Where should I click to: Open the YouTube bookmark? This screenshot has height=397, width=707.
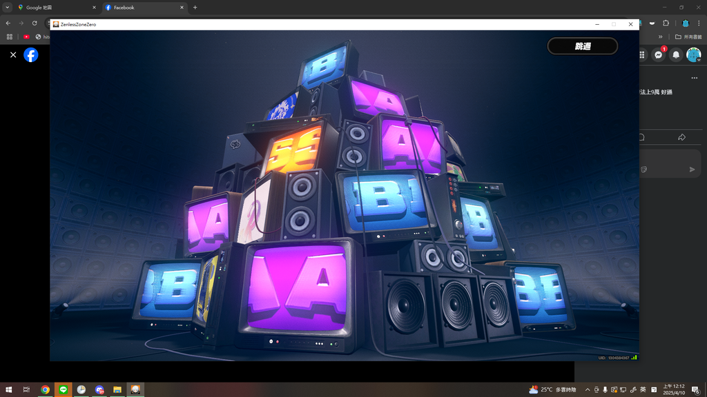(x=27, y=37)
